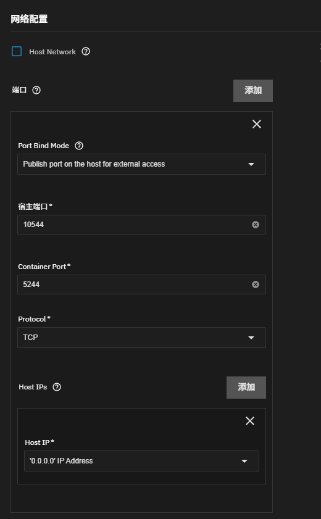Click the 网络配置 section heading
This screenshot has height=519, width=321.
tap(29, 19)
